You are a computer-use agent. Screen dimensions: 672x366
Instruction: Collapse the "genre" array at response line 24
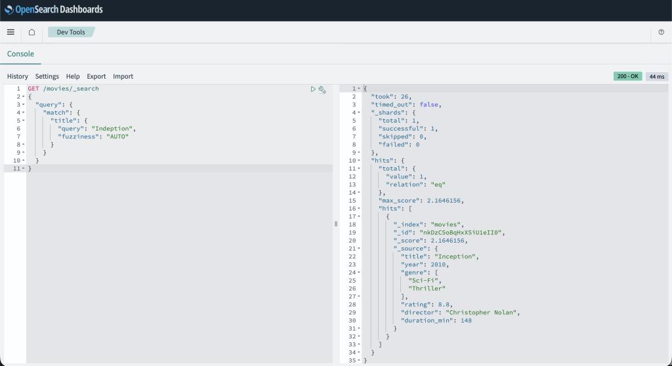pyautogui.click(x=359, y=272)
